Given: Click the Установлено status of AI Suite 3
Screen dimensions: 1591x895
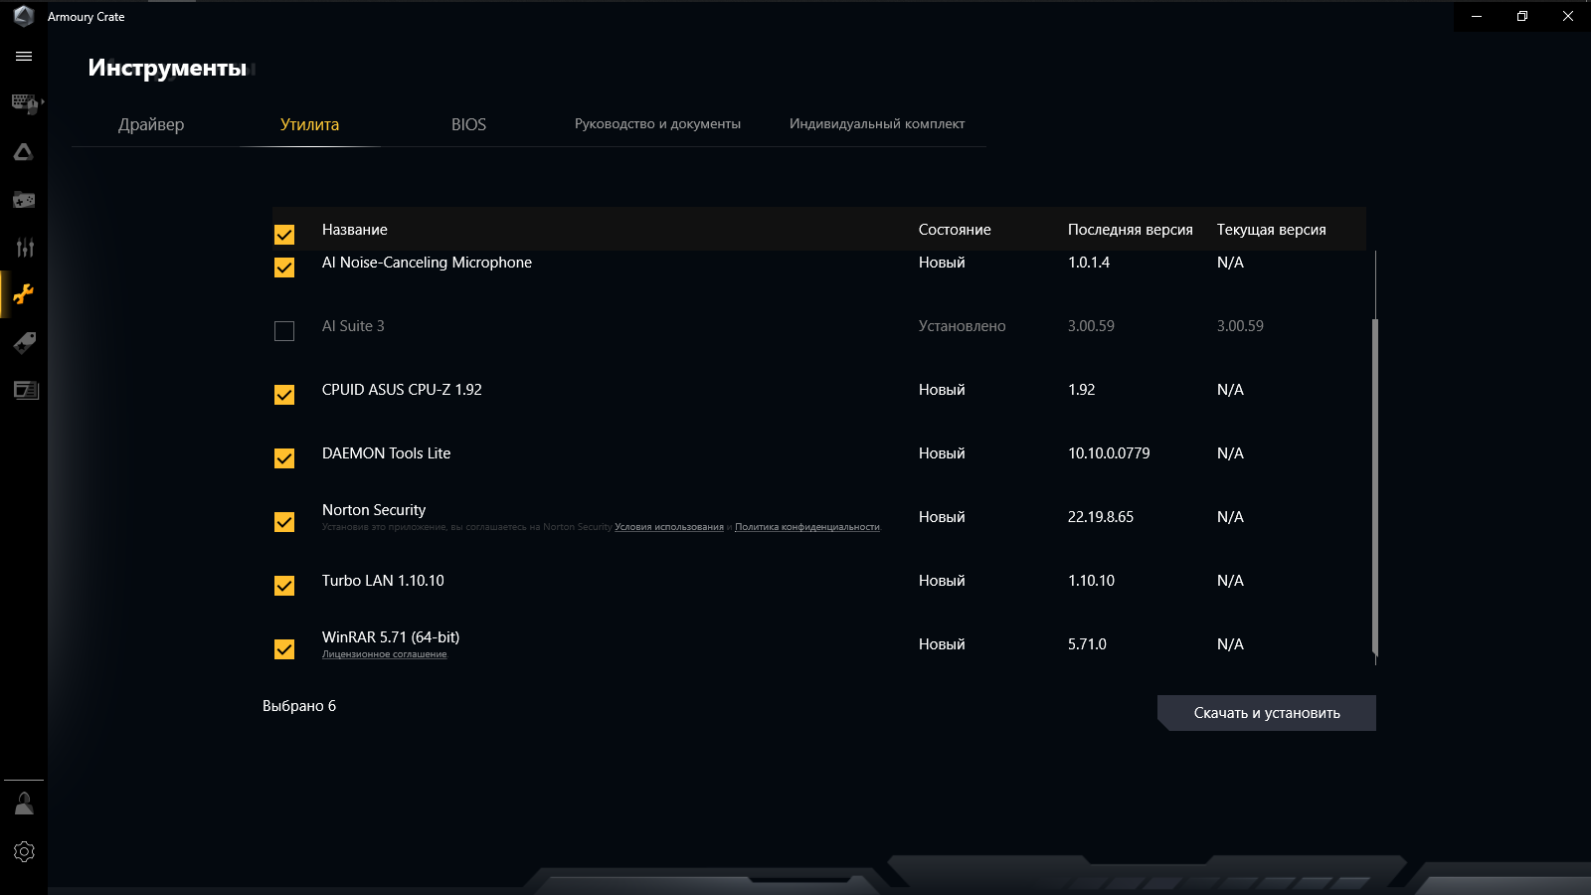Looking at the screenshot, I should coord(963,326).
